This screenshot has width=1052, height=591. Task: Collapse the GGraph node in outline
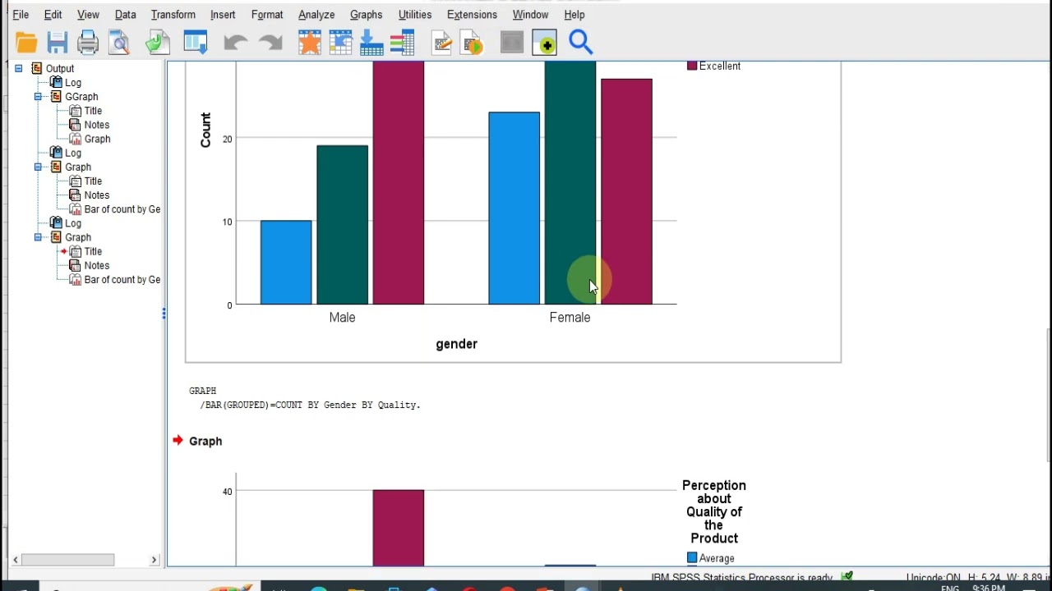tap(38, 97)
